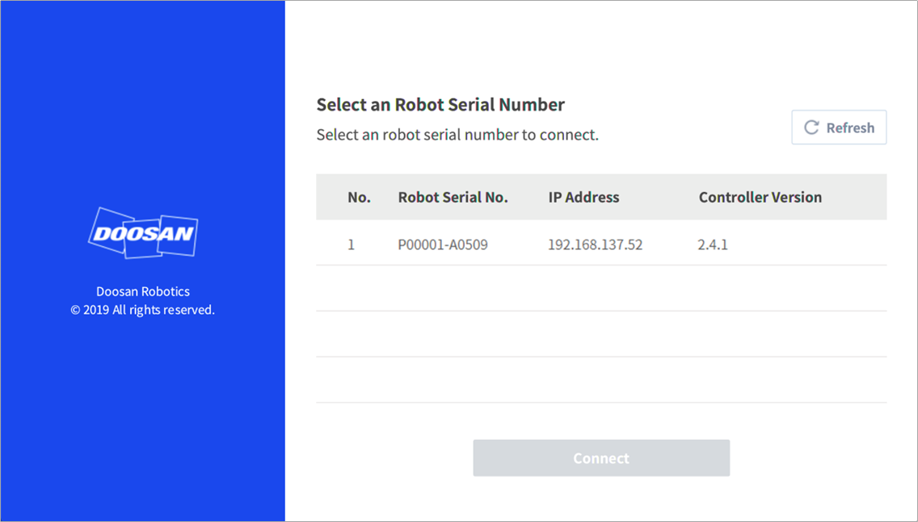This screenshot has height=522, width=918.
Task: Click the row number 1 cell
Action: 351,244
